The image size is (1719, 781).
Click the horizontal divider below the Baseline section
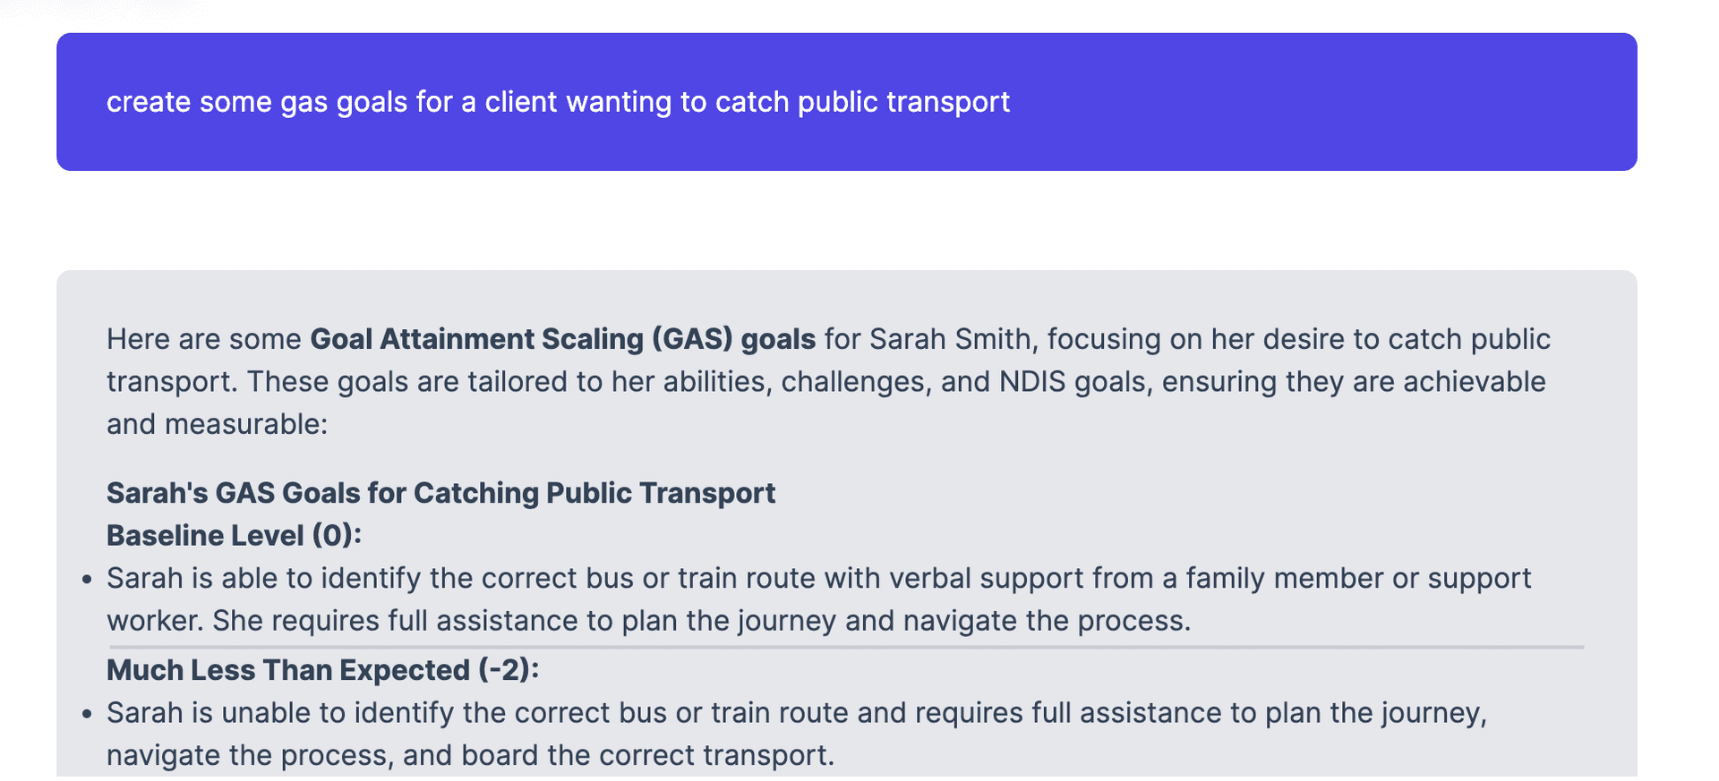tap(846, 646)
